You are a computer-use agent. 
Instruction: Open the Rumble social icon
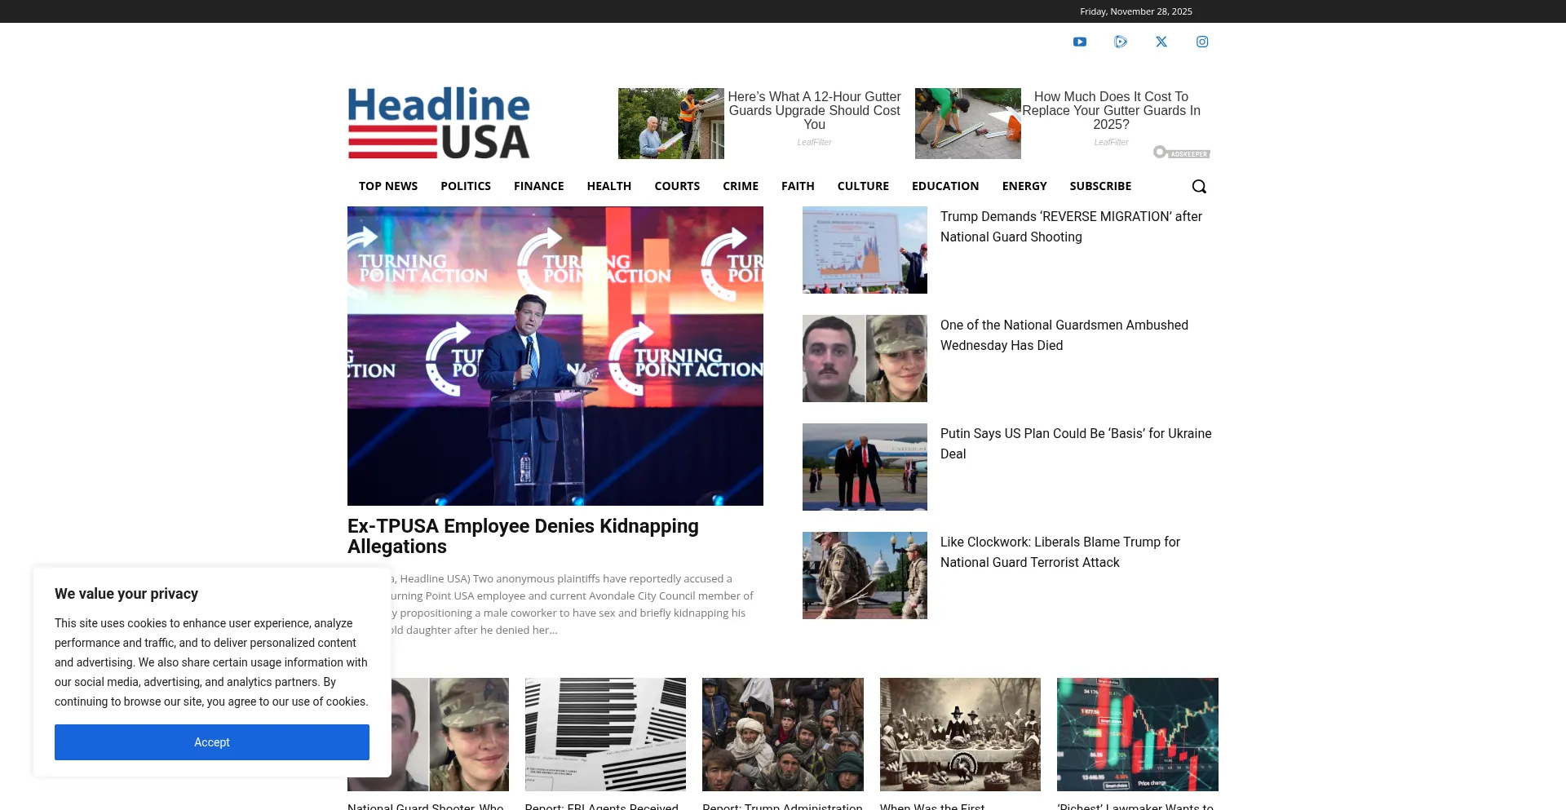pyautogui.click(x=1121, y=42)
